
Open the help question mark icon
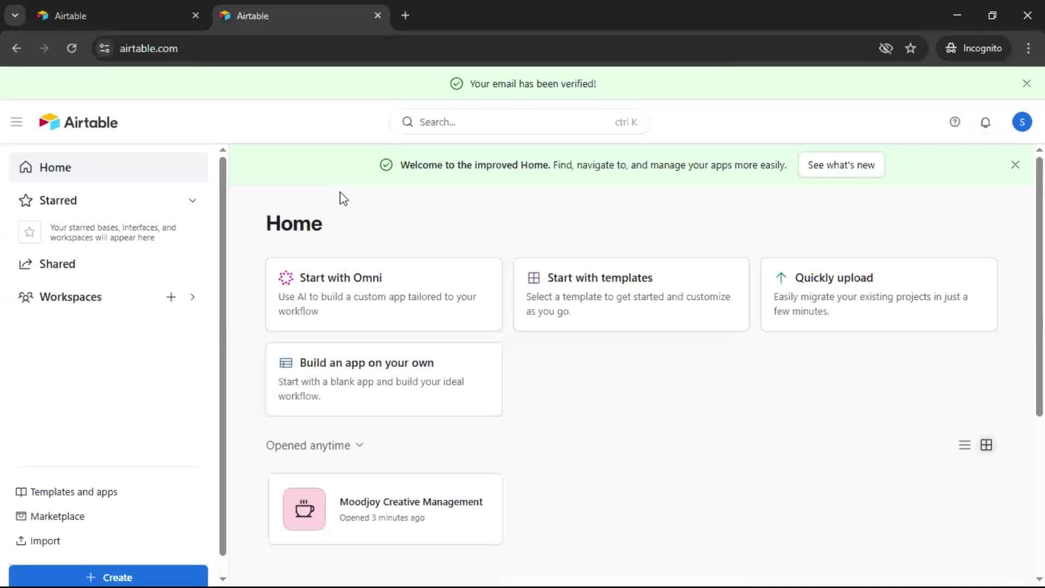(x=955, y=122)
